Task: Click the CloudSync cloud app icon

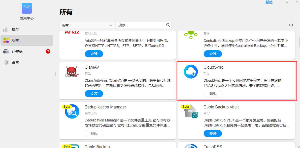Action: (191, 72)
